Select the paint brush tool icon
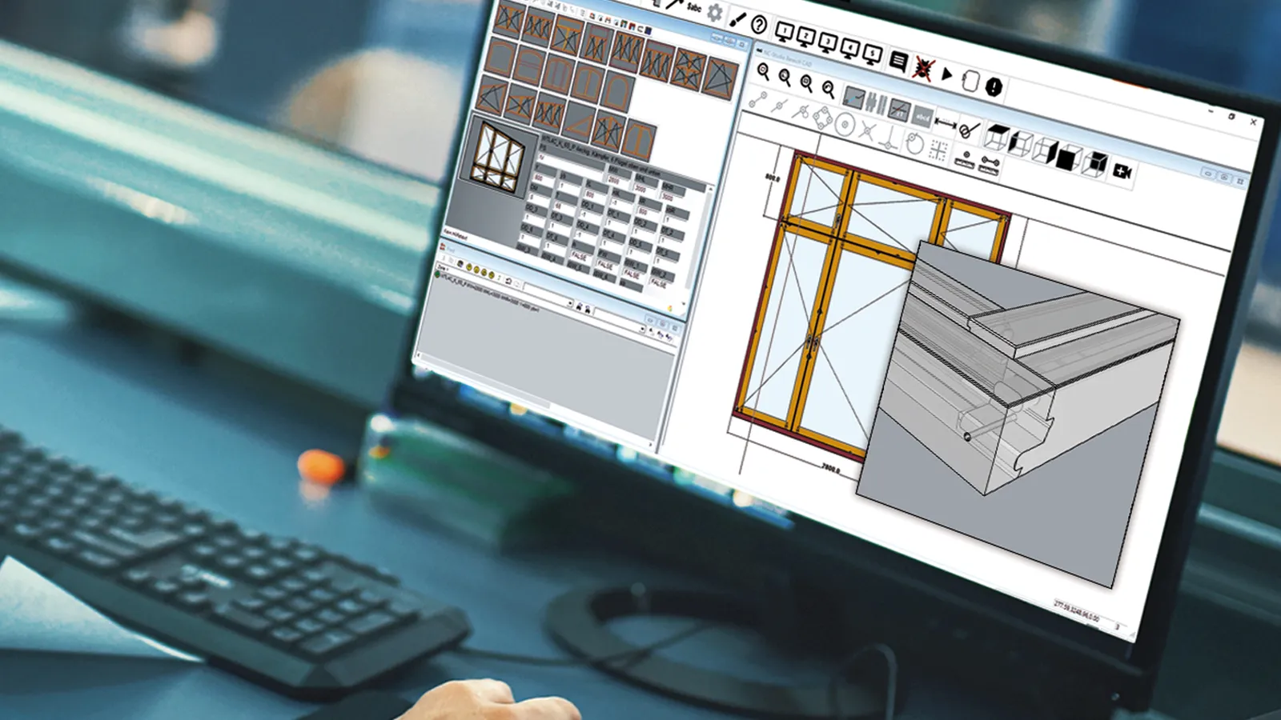 tap(737, 18)
